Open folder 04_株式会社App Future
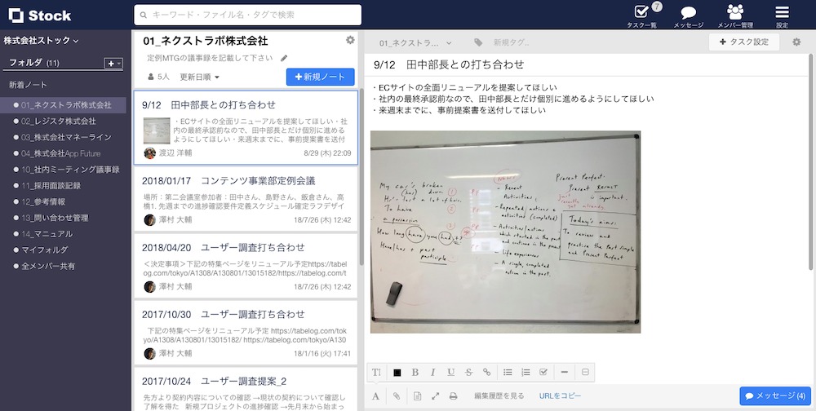816x411 pixels. (x=61, y=153)
